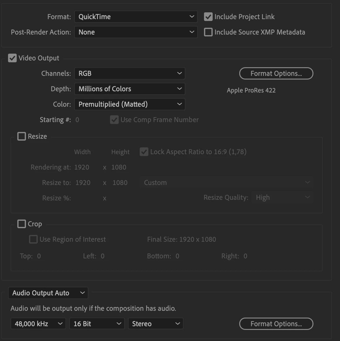Open the Depth dropdown Millions of Colors
The image size is (340, 341).
point(130,89)
